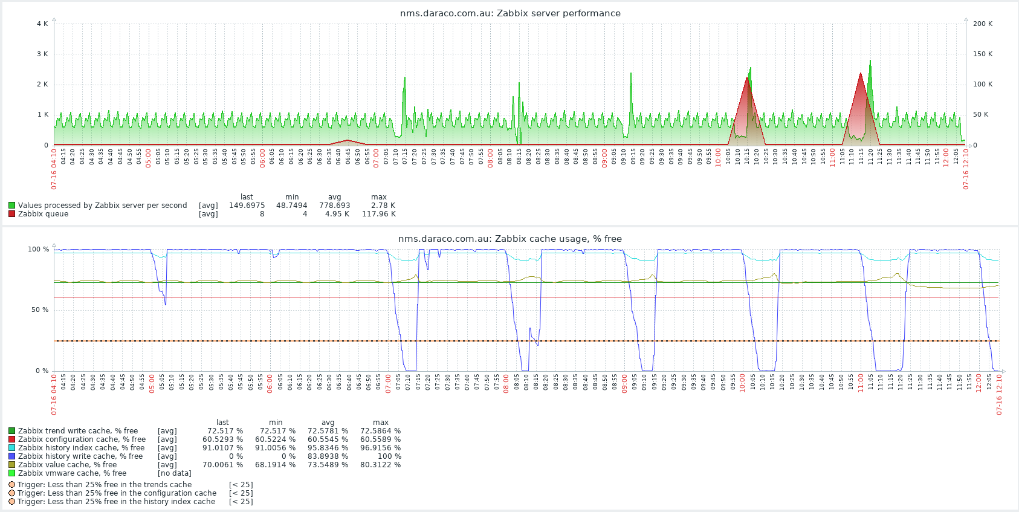
Task: Click the trigger icon for the history index cache
Action: [11, 502]
